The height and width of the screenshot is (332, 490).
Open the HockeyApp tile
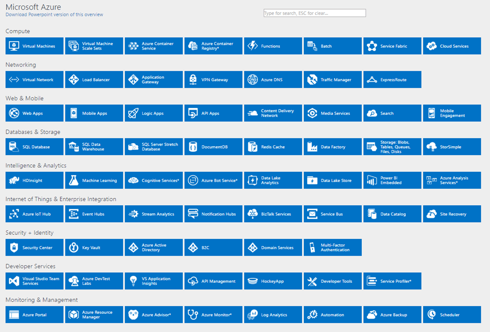click(x=273, y=281)
